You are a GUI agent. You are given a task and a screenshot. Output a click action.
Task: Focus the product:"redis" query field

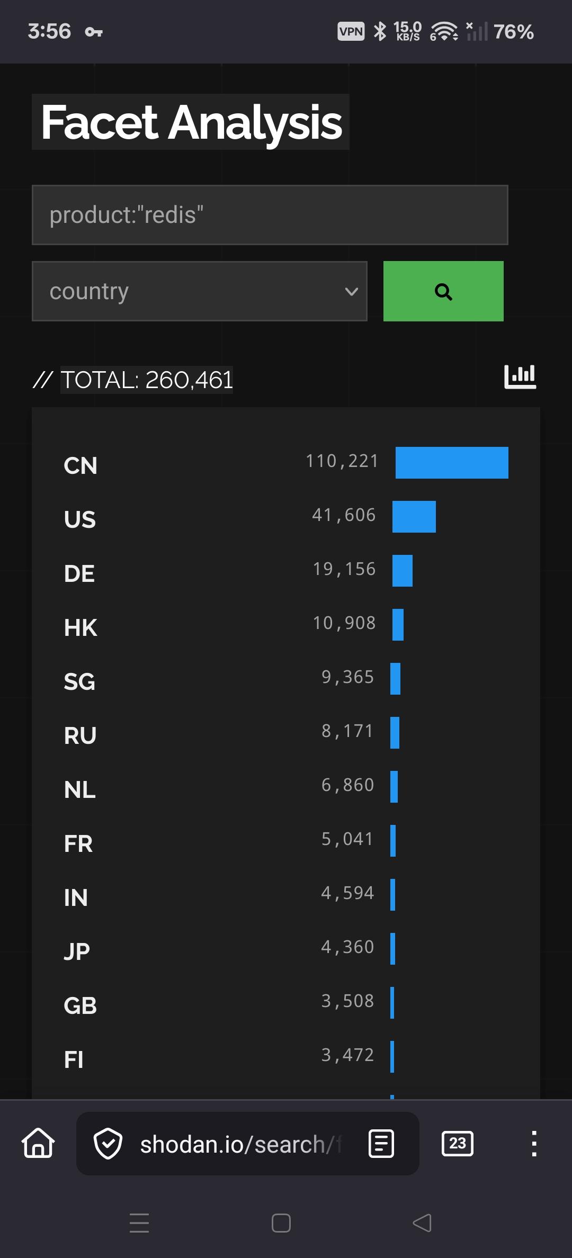pos(270,215)
